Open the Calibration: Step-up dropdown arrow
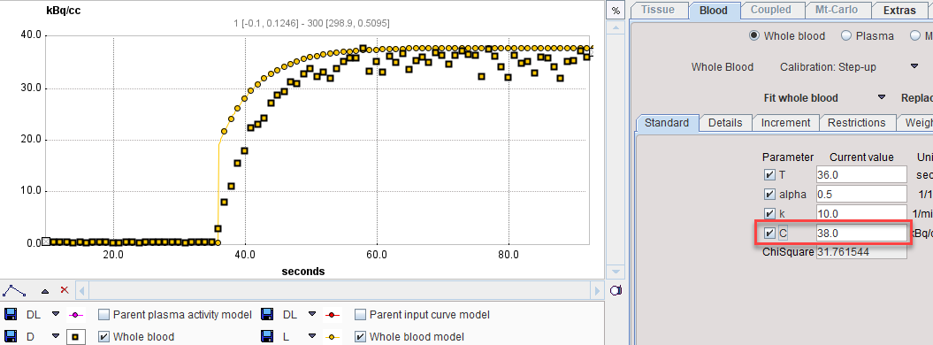This screenshot has height=345, width=933. pyautogui.click(x=914, y=66)
